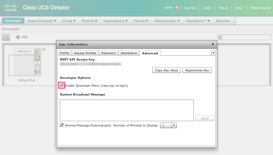Click the Cisco logo icon
This screenshot has width=273, height=155.
coord(11,8)
